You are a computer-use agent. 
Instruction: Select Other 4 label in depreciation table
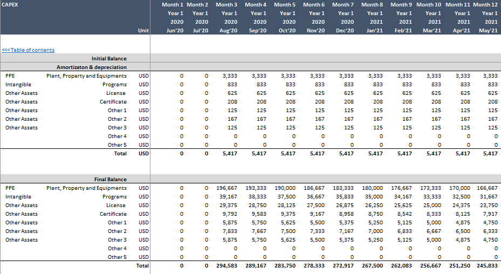tap(117, 136)
